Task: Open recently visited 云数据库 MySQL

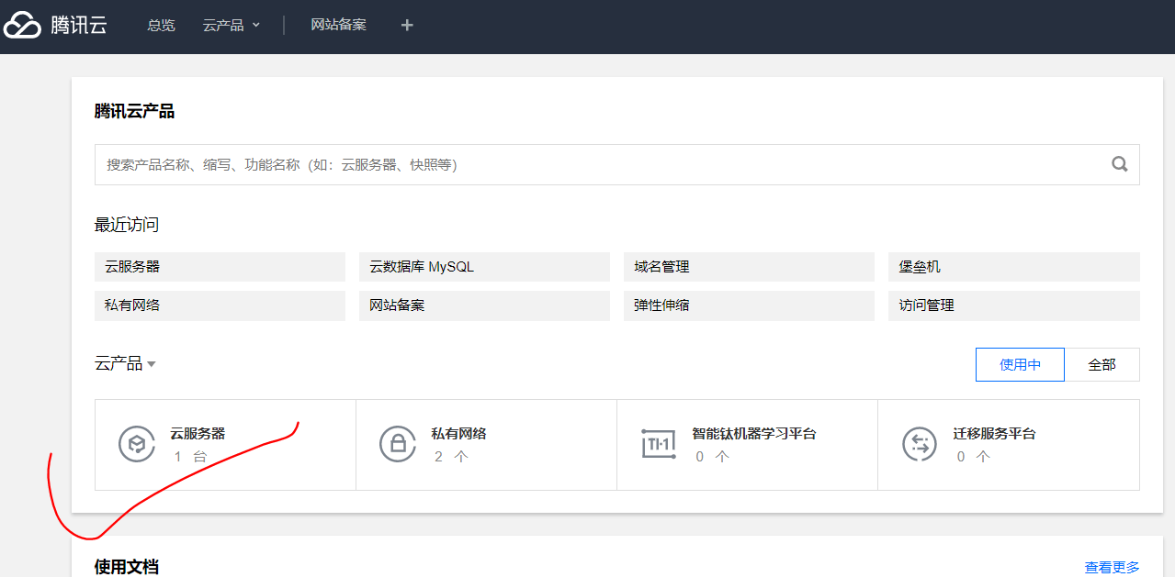Action: coord(484,267)
